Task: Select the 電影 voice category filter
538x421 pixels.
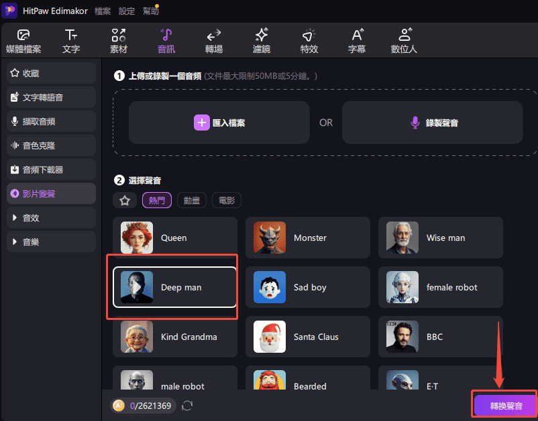Action: [x=226, y=200]
